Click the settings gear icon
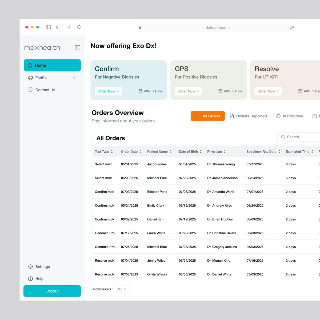 coord(30,267)
